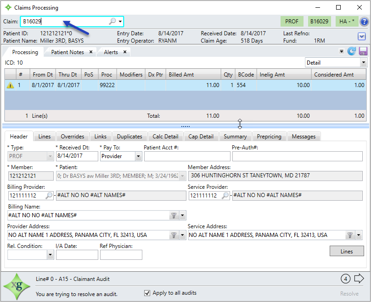Switch to the Patient Notes tab
Screen dimensions: 371x302
[x=67, y=52]
